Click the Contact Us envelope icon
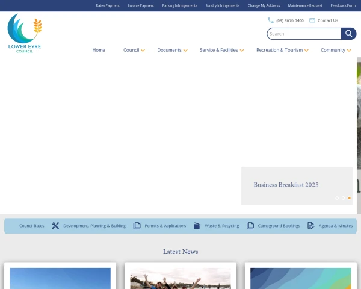The height and width of the screenshot is (289, 361). (x=312, y=20)
